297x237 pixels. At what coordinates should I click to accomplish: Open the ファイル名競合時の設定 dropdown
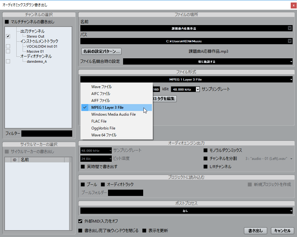208,61
